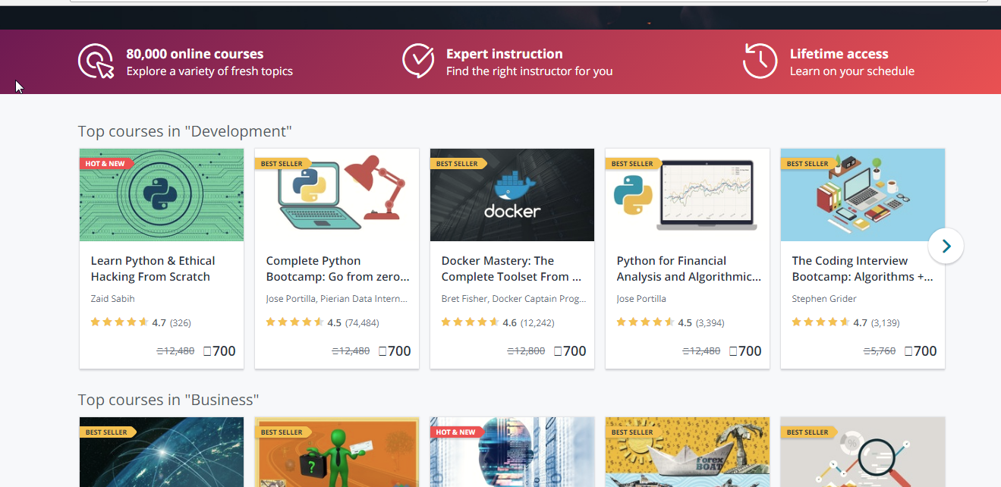Image resolution: width=1001 pixels, height=487 pixels.
Task: Open the green figure with briefcase thumbnail
Action: click(337, 452)
